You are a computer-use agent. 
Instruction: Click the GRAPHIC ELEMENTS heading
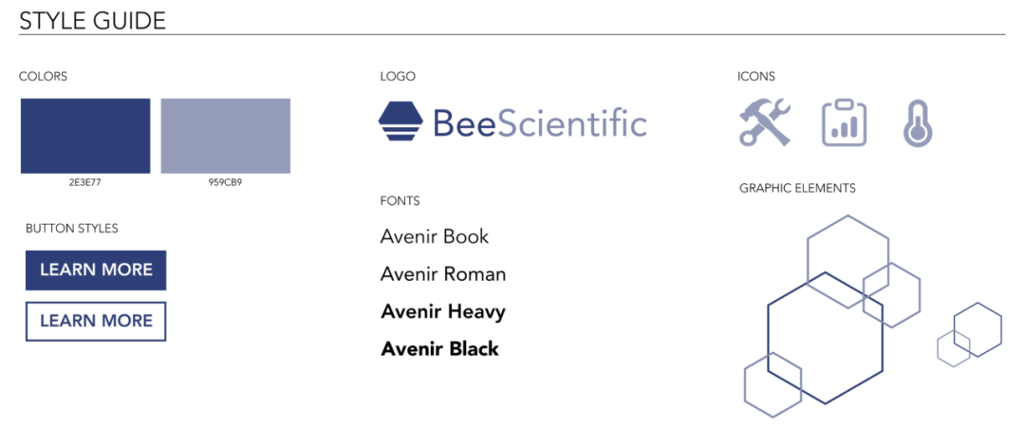797,188
